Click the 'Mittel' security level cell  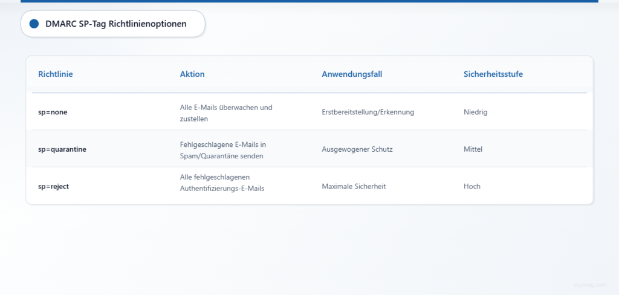473,149
